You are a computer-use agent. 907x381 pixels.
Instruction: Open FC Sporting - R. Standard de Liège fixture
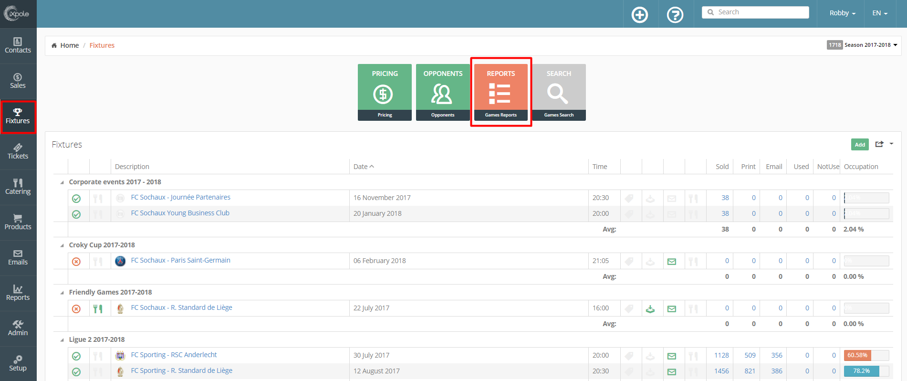point(181,370)
